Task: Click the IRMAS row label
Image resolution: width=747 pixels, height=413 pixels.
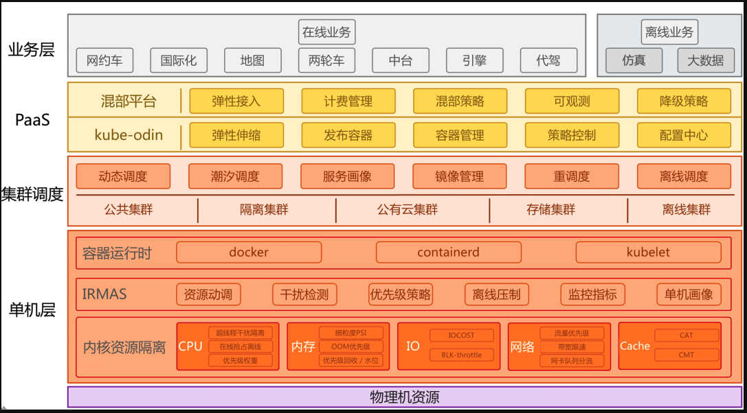Action: [104, 294]
